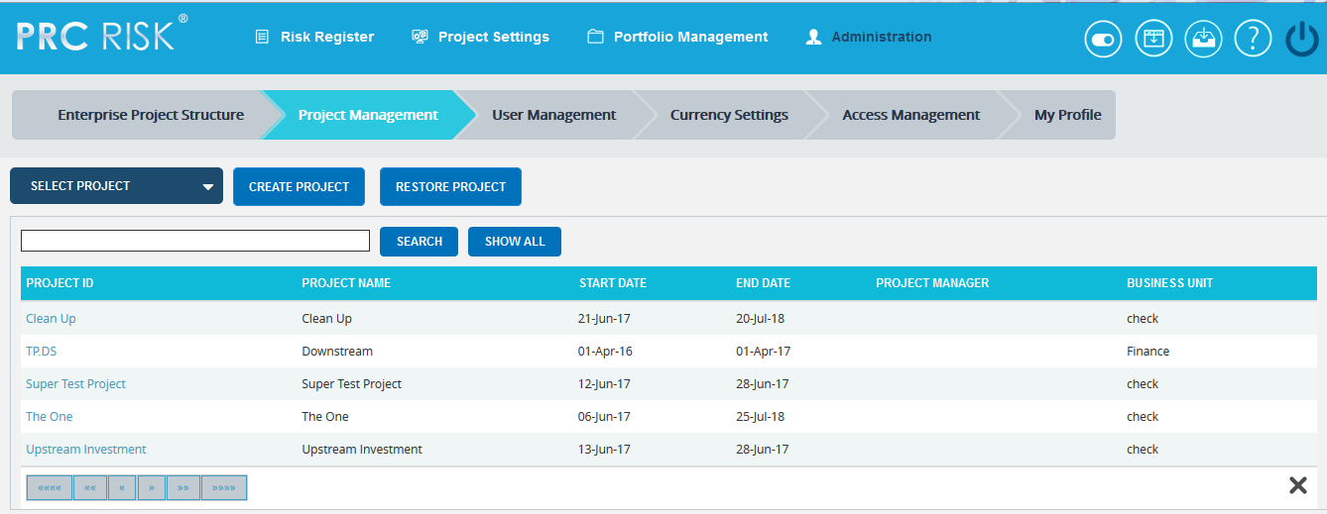
Task: Open the Project Settings menu
Action: click(481, 37)
